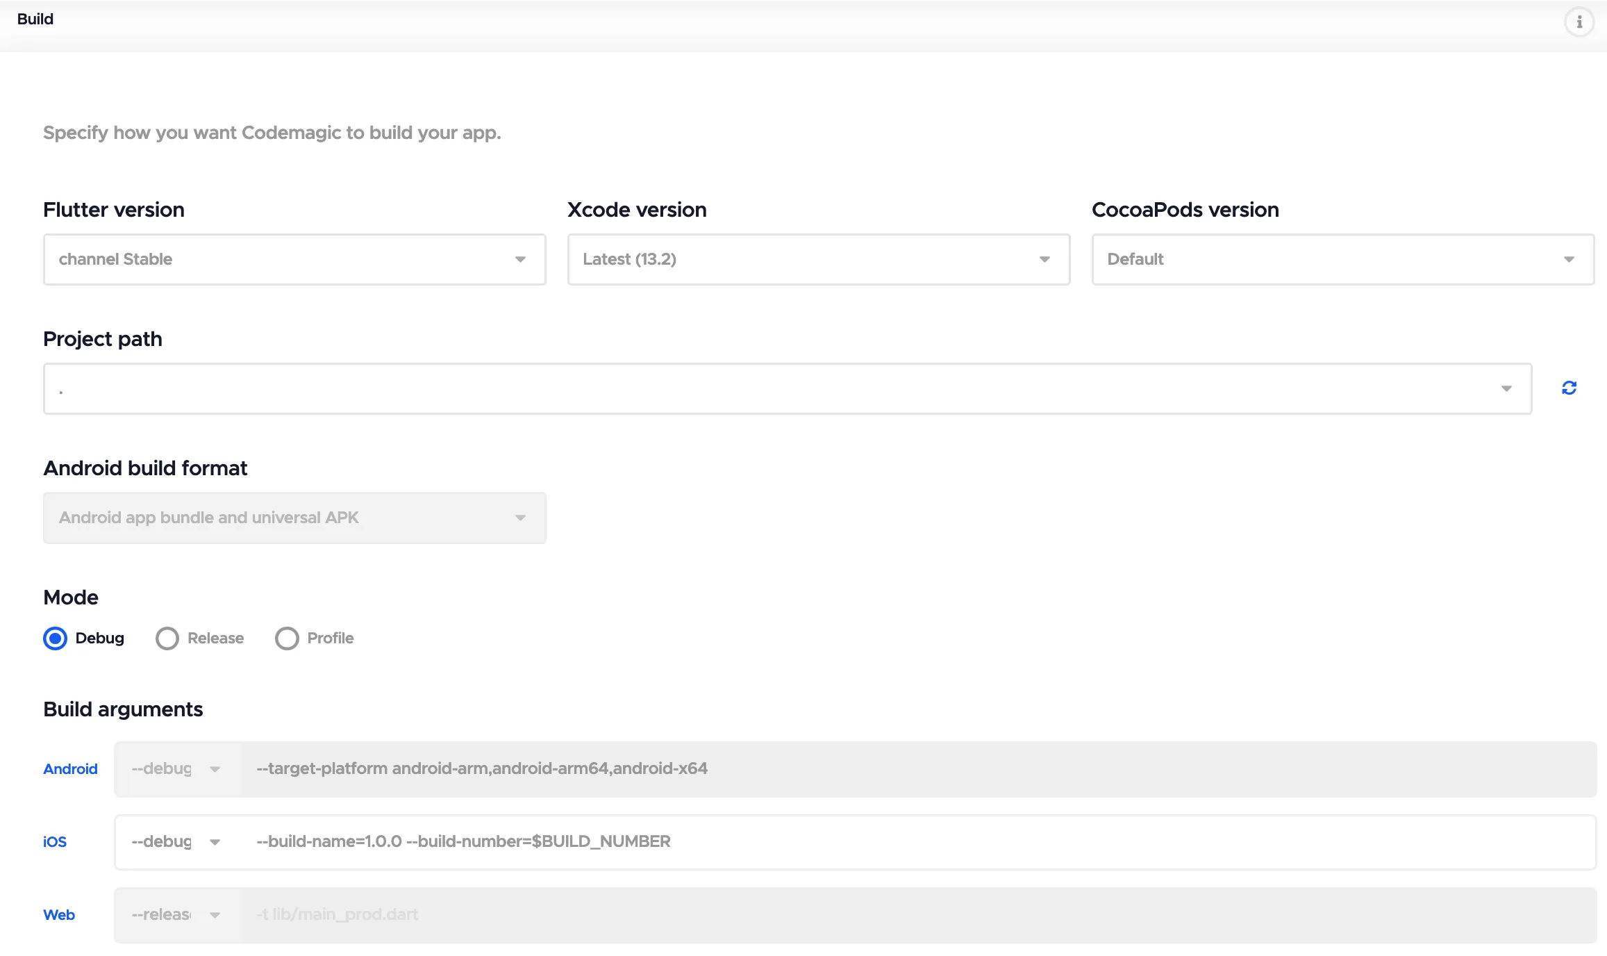Open the Web --release mode dropdown
Viewport: 1607px width, 956px height.
177,914
